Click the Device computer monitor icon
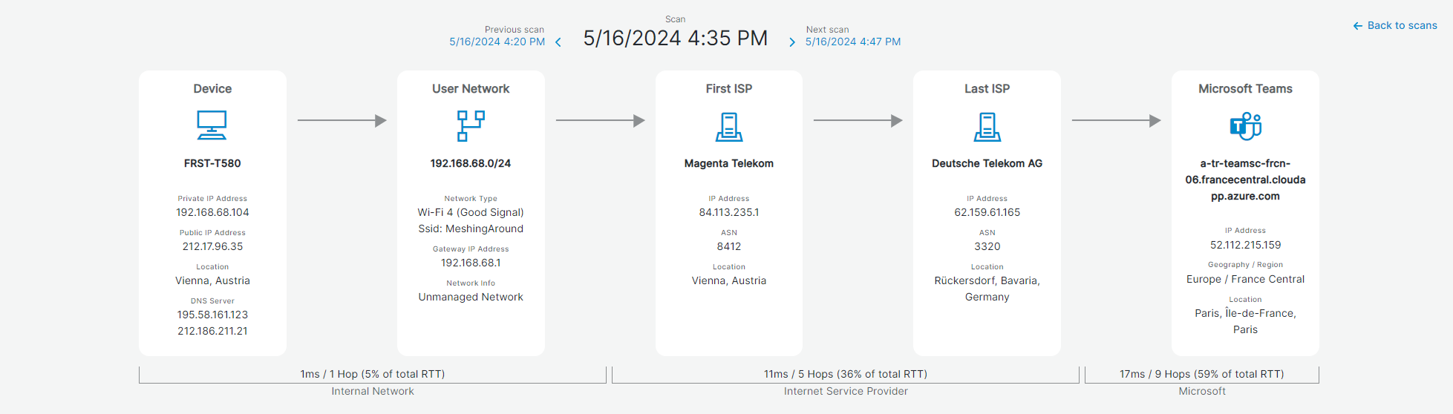 tap(212, 125)
